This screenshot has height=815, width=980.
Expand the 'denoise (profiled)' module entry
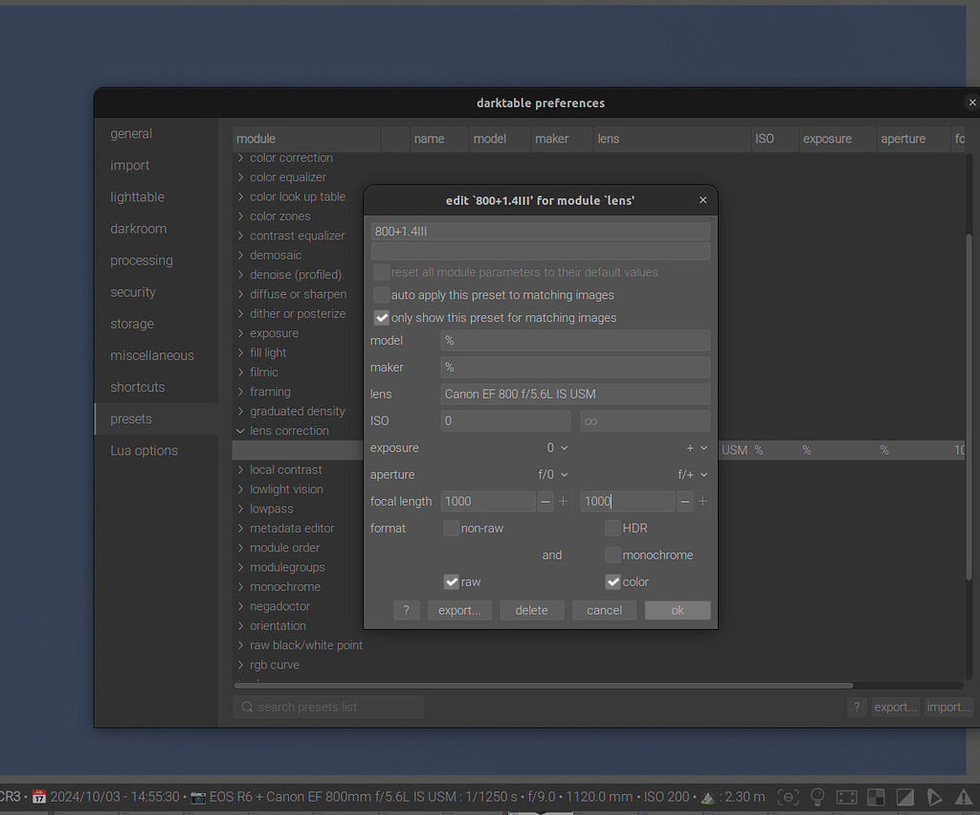point(239,274)
